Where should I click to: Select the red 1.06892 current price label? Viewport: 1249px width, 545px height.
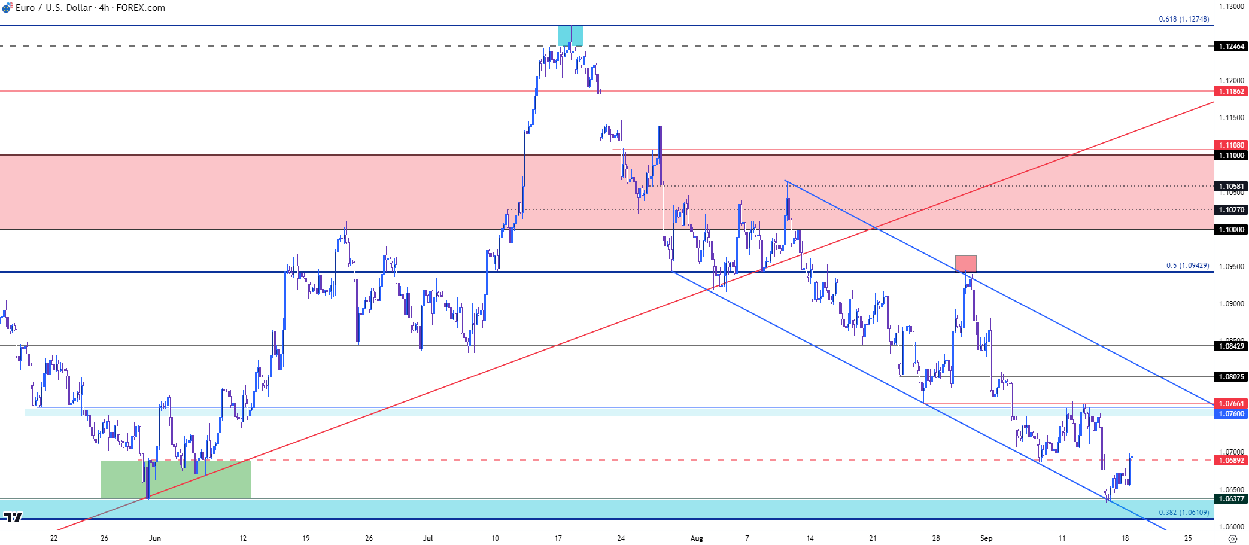(1231, 460)
